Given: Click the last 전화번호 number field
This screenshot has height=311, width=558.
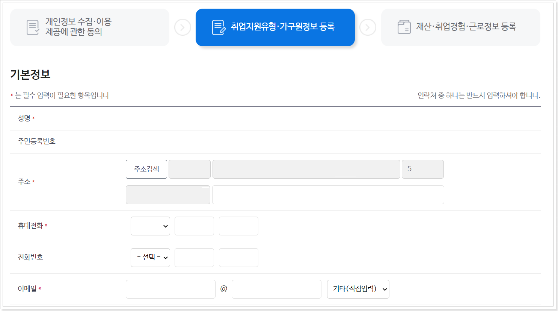Looking at the screenshot, I should (238, 257).
